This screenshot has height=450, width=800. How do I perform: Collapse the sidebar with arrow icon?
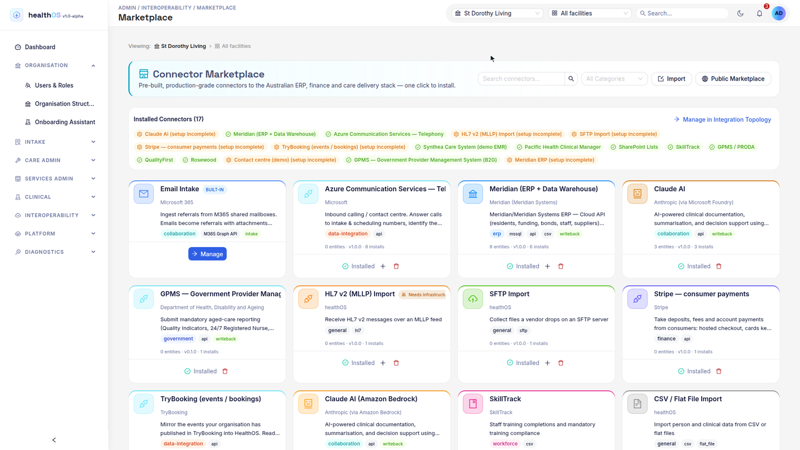coord(54,440)
